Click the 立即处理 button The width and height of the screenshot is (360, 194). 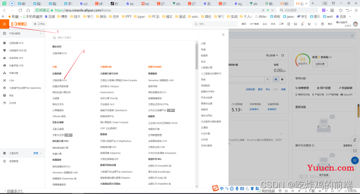point(320,64)
